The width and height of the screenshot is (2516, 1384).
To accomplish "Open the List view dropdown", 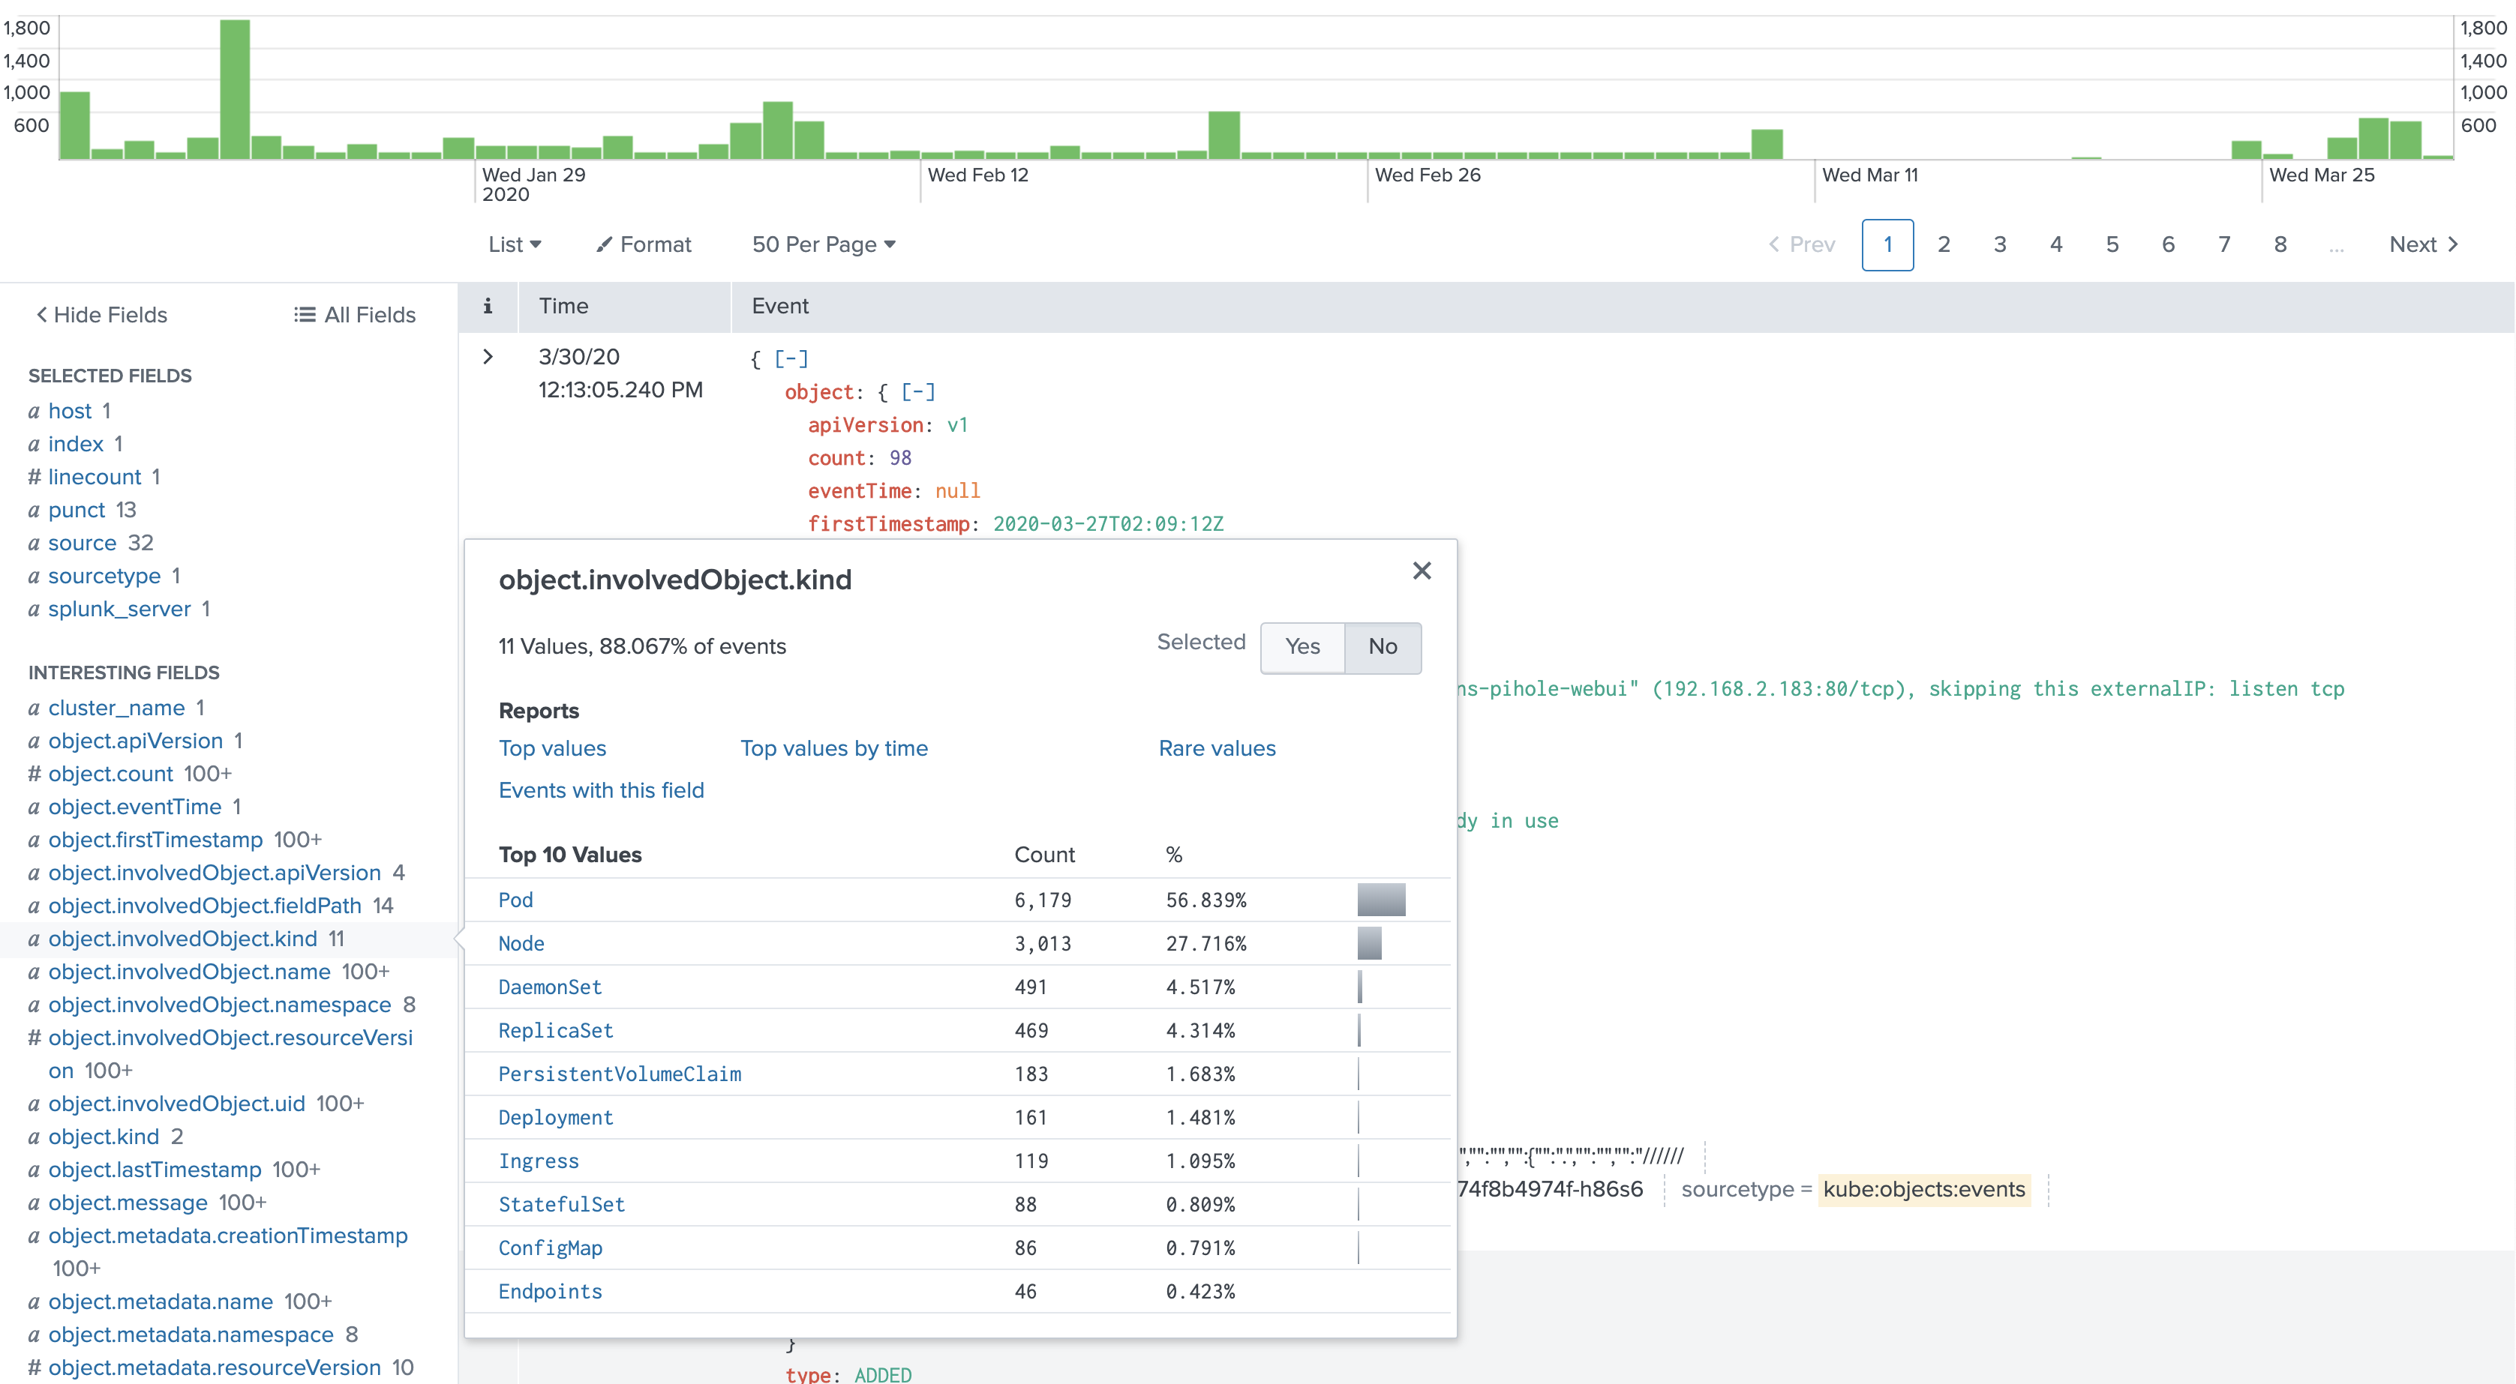I will pos(515,244).
